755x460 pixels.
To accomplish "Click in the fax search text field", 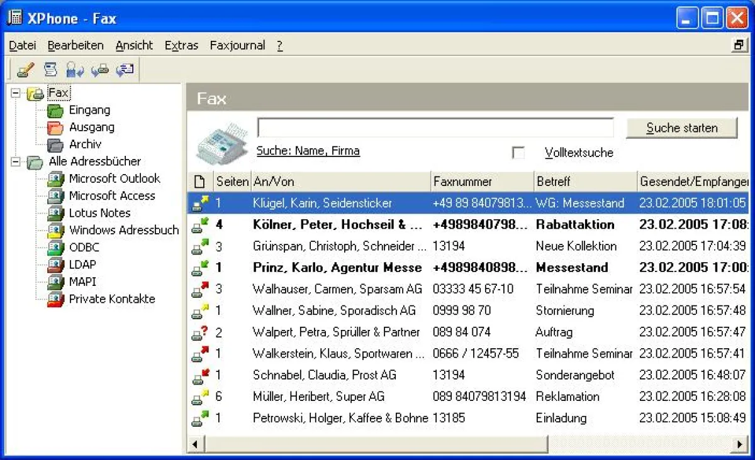I will [435, 128].
